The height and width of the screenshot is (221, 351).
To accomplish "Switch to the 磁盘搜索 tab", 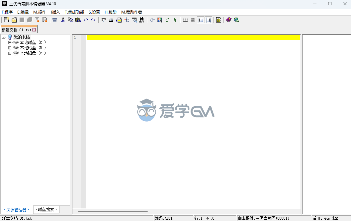I will (x=46, y=209).
